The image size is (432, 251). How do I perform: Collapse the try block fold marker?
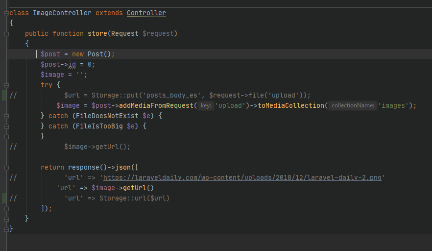(x=6, y=85)
